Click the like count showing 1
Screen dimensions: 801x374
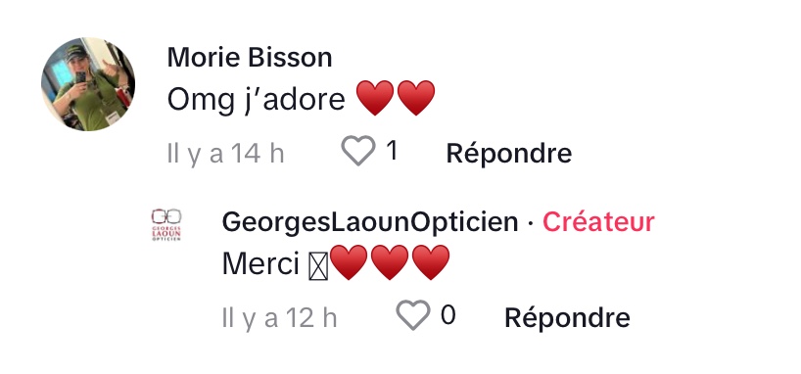point(392,151)
